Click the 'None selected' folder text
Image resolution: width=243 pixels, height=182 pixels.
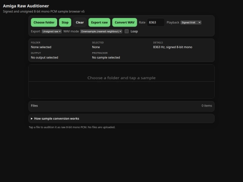(x=41, y=47)
